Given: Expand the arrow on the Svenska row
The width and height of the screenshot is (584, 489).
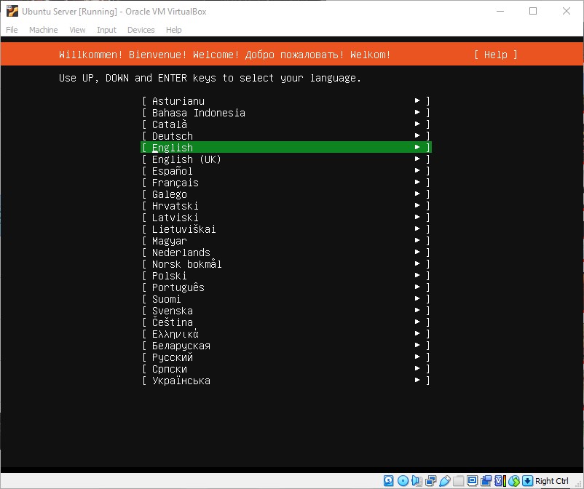Looking at the screenshot, I should [417, 311].
